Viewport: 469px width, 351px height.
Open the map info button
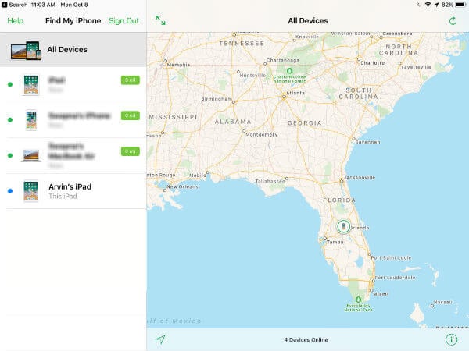tap(451, 339)
